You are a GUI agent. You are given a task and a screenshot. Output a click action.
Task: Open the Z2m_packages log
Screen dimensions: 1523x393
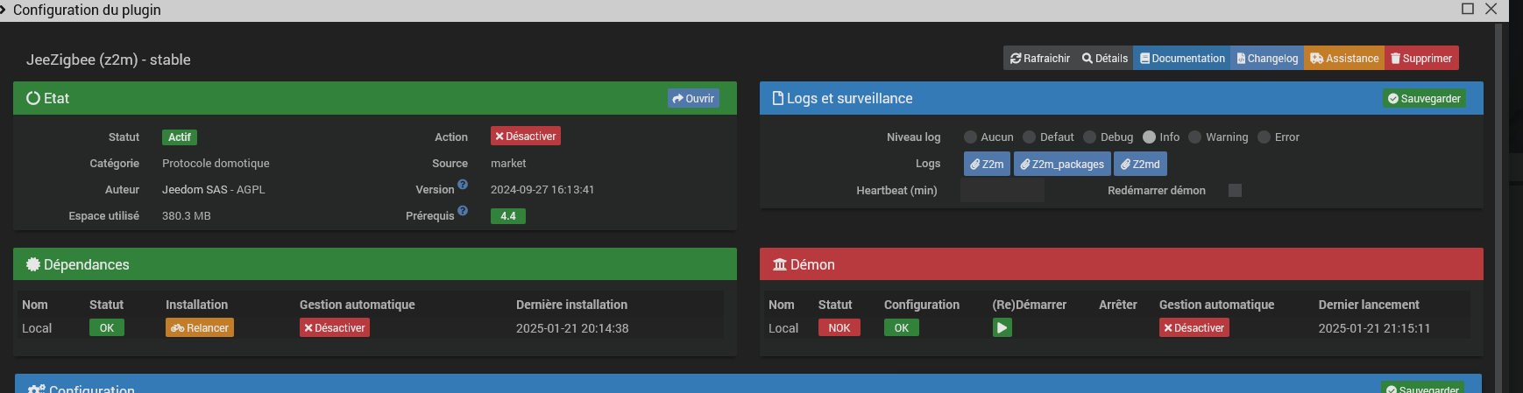1062,164
